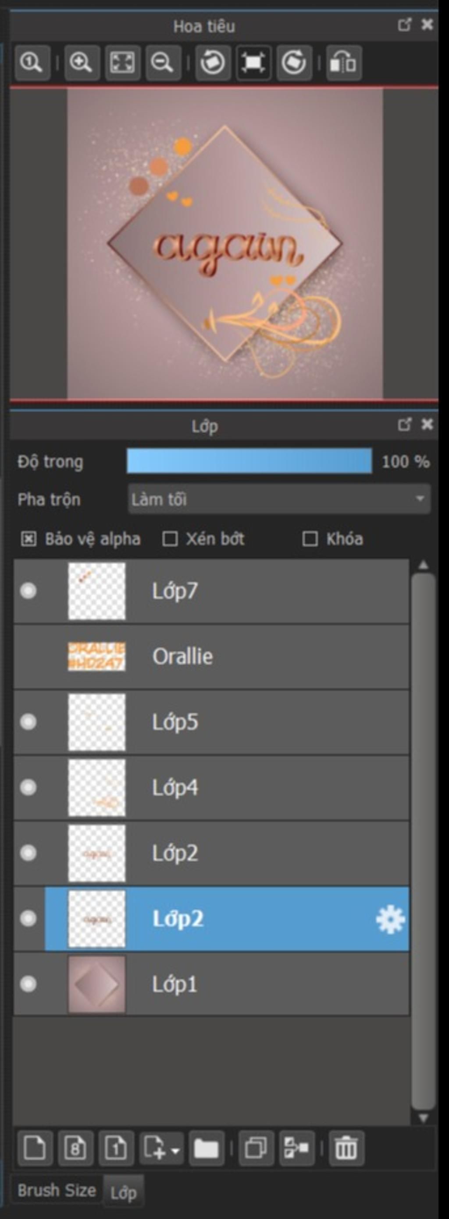Delete the selected layer with trash icon
449x1219 pixels.
point(346,1147)
